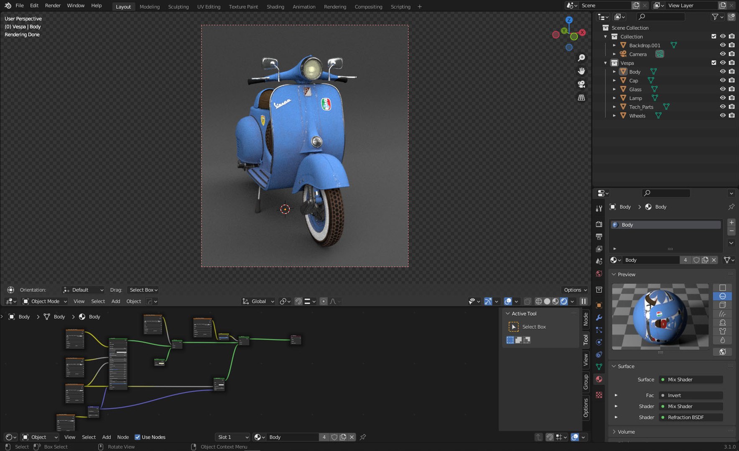This screenshot has height=451, width=739.
Task: Click the Invert Fac input button
Action: click(691, 395)
